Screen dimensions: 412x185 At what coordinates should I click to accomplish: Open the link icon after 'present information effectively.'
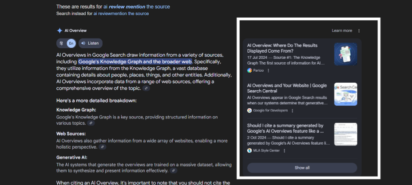tap(174, 170)
